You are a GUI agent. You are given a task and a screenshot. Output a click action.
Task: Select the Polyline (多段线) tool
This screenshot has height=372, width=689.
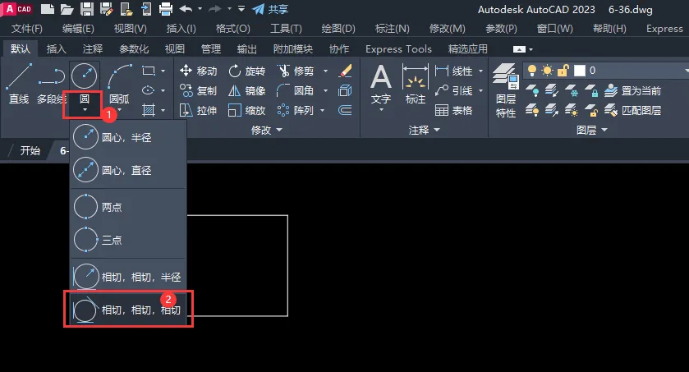(52, 84)
